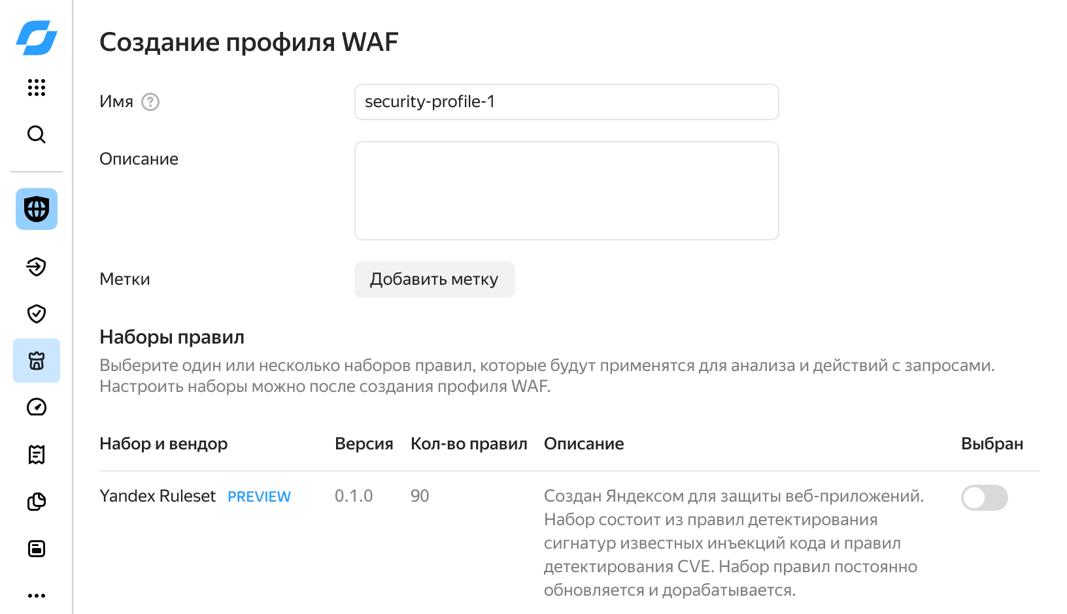The width and height of the screenshot is (1067, 614).
Task: Focus the Имя field with security-profile-1
Action: [566, 102]
